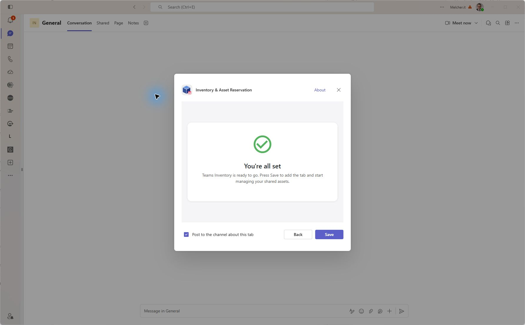
Task: Open more apps ellipsis in sidebar
Action: click(10, 175)
